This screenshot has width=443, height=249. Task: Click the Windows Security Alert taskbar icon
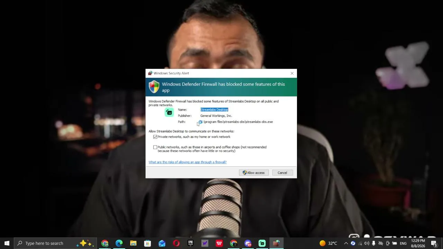(x=276, y=243)
